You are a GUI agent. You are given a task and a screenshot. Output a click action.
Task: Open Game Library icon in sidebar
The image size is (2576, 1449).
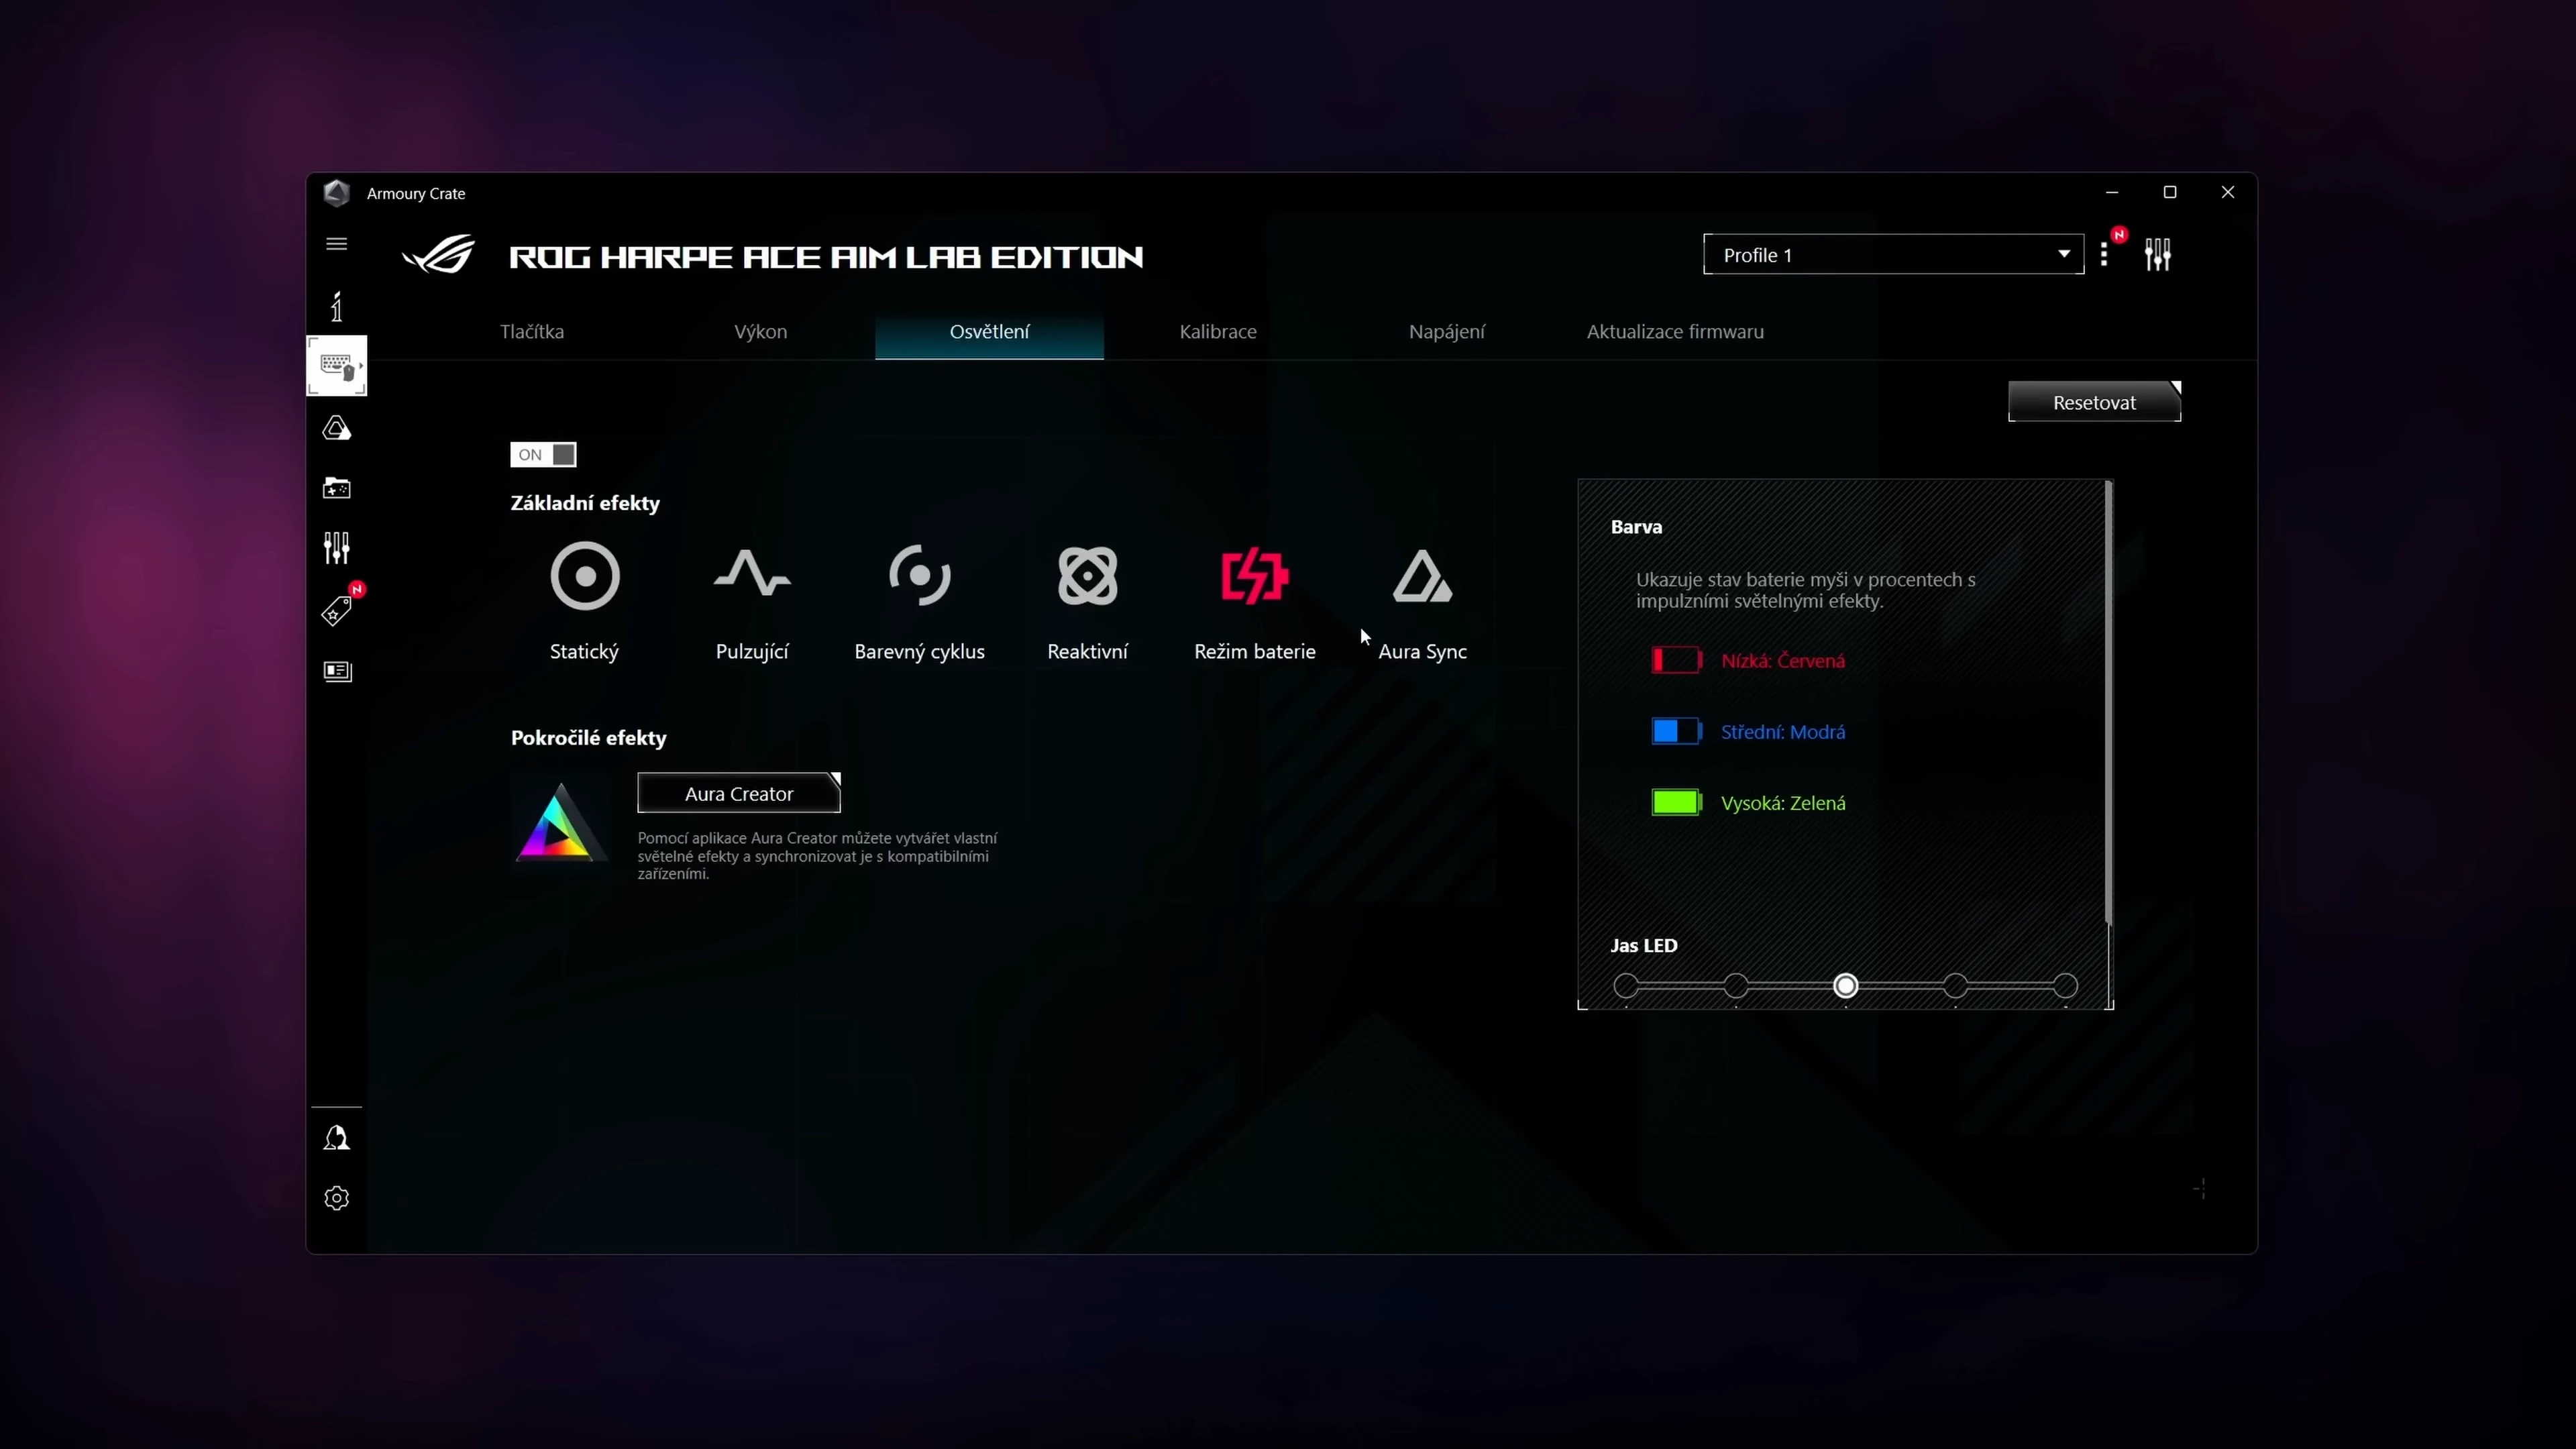pos(336,488)
